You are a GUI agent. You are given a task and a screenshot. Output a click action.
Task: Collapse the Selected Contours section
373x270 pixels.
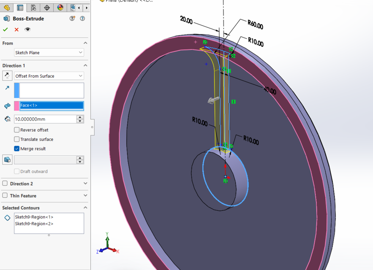pos(85,208)
